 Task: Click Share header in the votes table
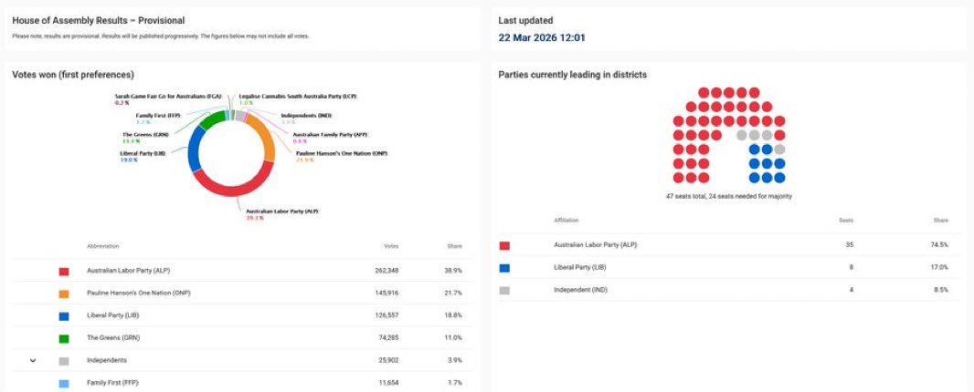(x=455, y=246)
